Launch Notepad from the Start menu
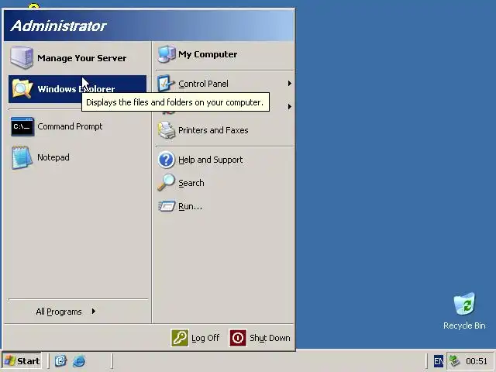This screenshot has width=496, height=372. coord(77,157)
